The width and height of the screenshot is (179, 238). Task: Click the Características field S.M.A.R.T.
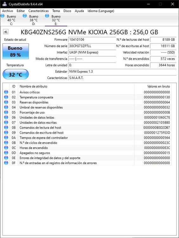click(122, 78)
